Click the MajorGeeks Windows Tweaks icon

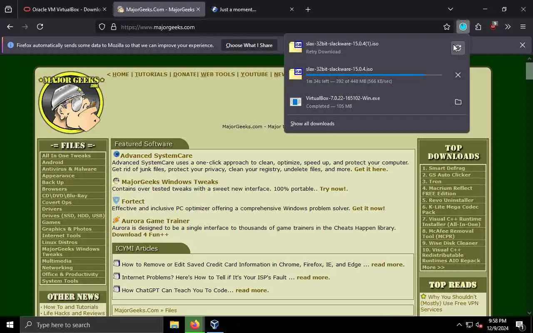(116, 181)
